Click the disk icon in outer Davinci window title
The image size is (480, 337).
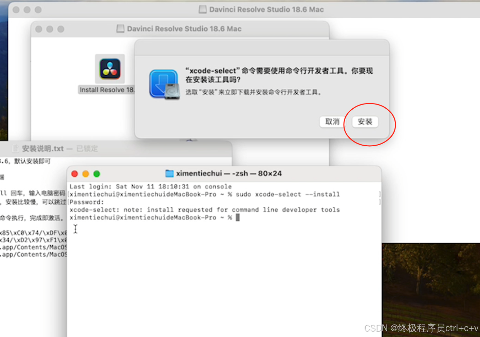[203, 10]
